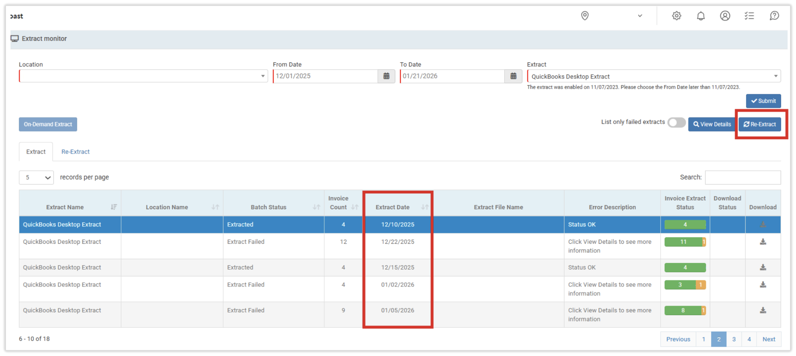Switch to the Re-Extract tab
Viewport: 796px width, 356px height.
click(75, 152)
